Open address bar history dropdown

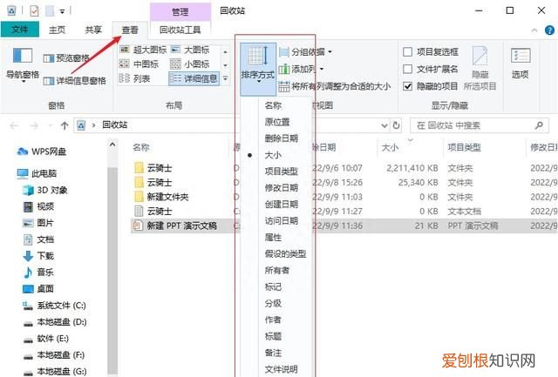[x=384, y=125]
